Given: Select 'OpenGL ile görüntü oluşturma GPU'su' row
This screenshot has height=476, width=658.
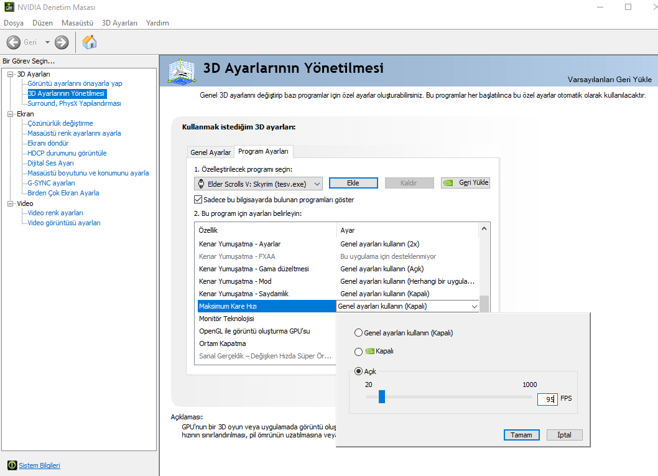Looking at the screenshot, I should pos(267,331).
